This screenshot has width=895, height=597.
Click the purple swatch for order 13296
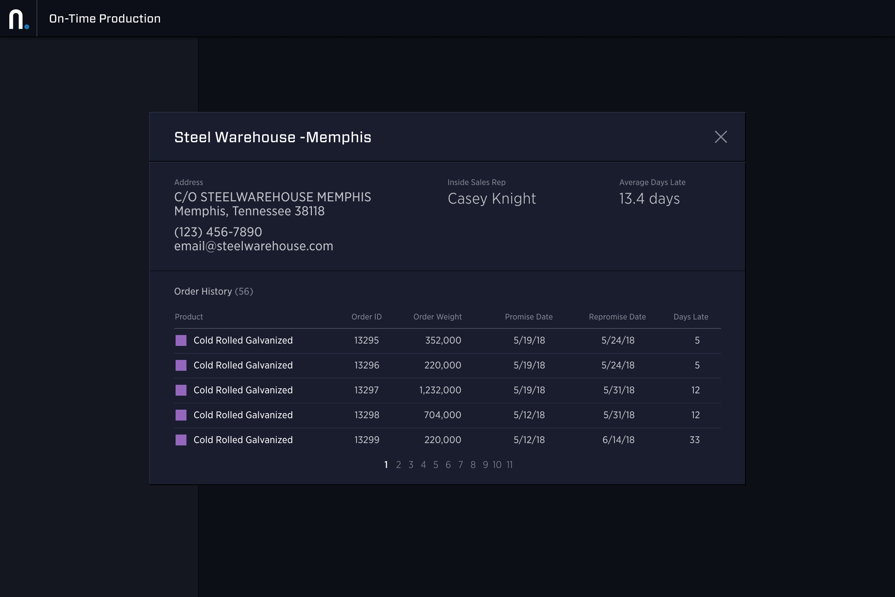tap(181, 365)
